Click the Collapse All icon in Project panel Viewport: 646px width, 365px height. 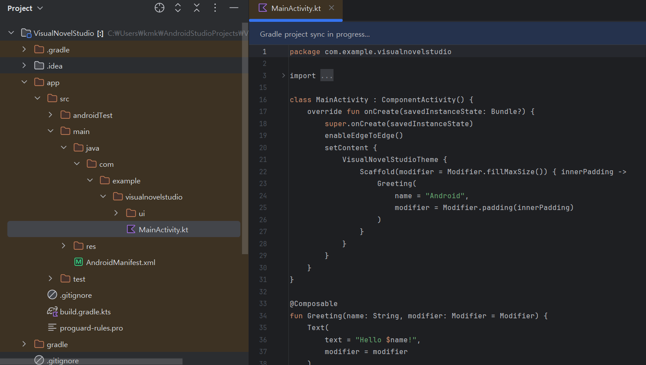pyautogui.click(x=197, y=8)
